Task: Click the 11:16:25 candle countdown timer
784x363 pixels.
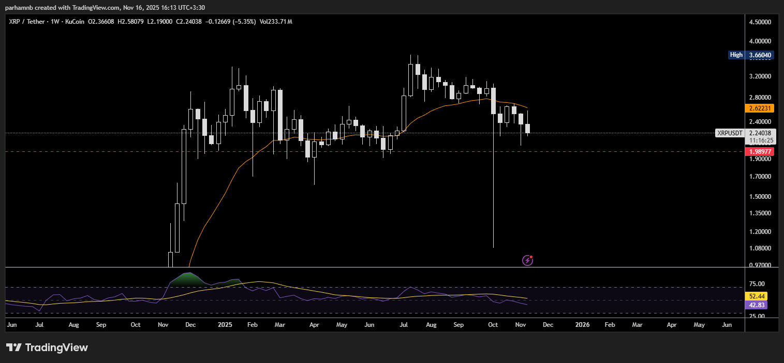Action: pyautogui.click(x=760, y=140)
